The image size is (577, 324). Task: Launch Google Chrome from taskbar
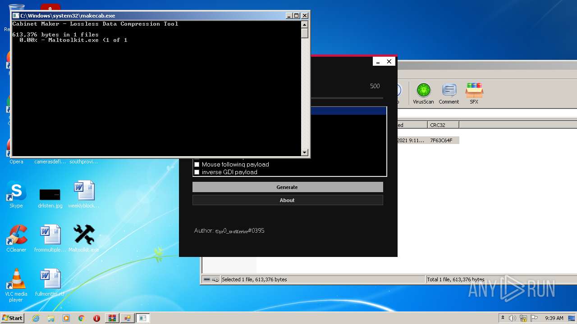coord(81,318)
